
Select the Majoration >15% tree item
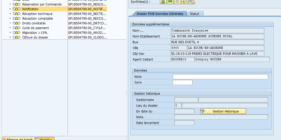[35, 33]
